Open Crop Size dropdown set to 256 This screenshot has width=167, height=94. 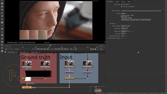[x=123, y=34]
